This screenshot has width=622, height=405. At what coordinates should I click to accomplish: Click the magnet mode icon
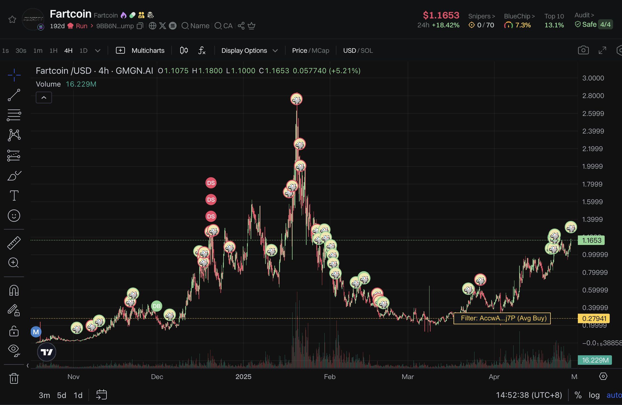click(14, 290)
